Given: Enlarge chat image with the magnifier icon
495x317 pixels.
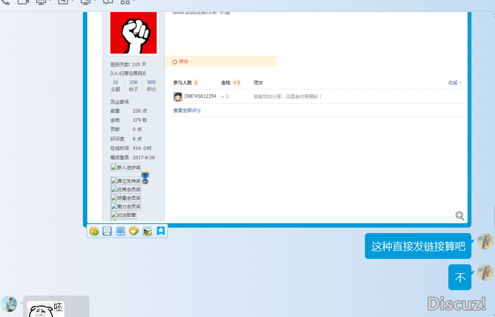Looking at the screenshot, I should coord(460,216).
